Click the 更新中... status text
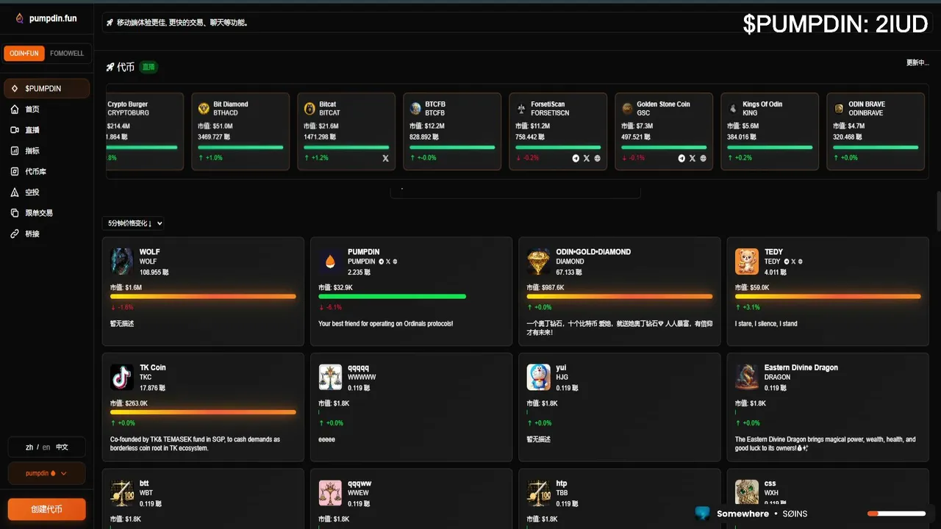 pyautogui.click(x=917, y=62)
